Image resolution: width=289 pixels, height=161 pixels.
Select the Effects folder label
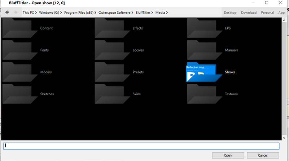(138, 28)
